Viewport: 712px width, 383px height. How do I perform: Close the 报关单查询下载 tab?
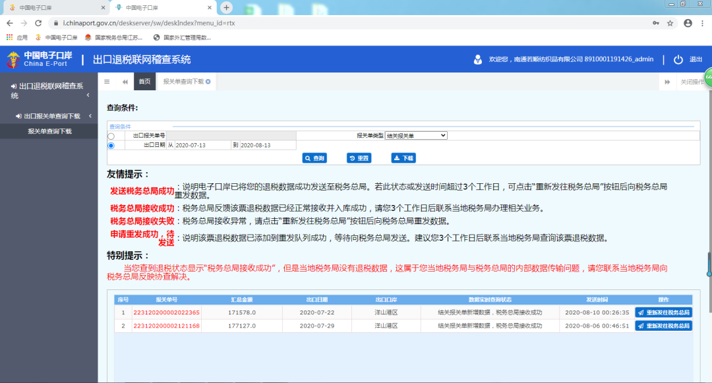click(208, 82)
